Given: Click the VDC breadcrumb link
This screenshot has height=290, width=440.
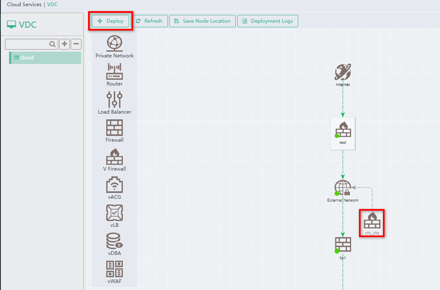Looking at the screenshot, I should pyautogui.click(x=52, y=5).
